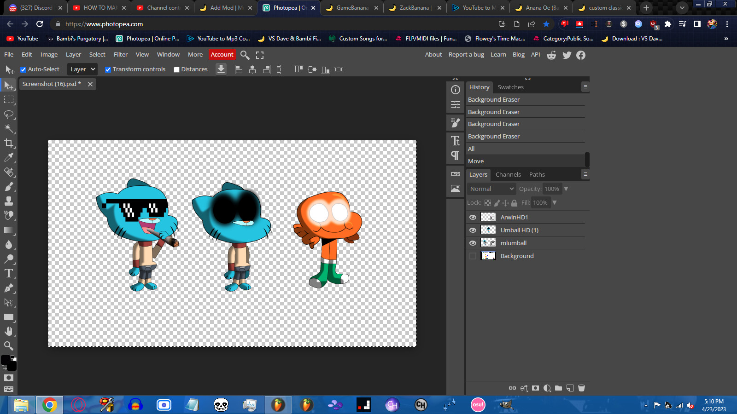Toggle fullscreen mode icon
Image resolution: width=737 pixels, height=414 pixels.
click(x=260, y=55)
